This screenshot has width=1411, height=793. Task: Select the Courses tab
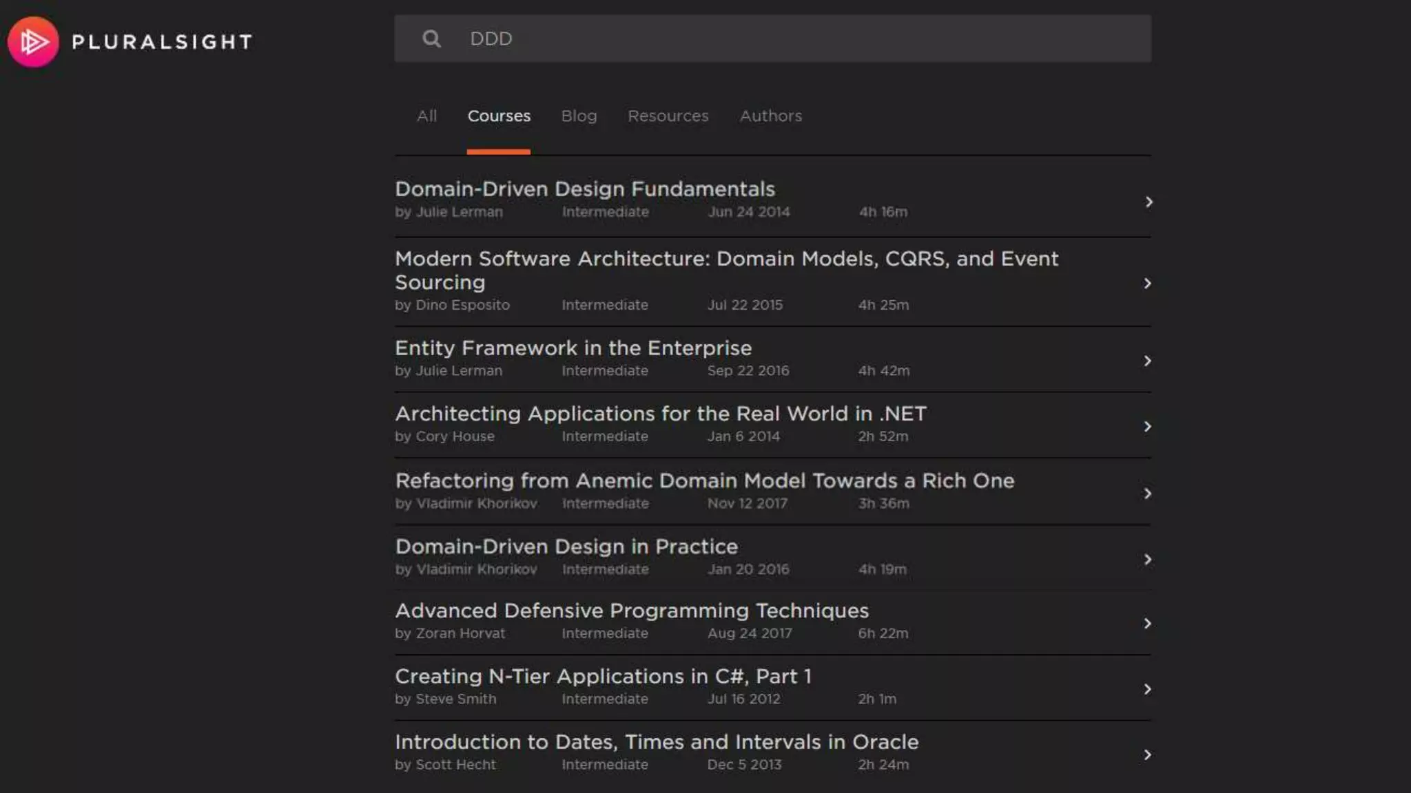pyautogui.click(x=499, y=116)
